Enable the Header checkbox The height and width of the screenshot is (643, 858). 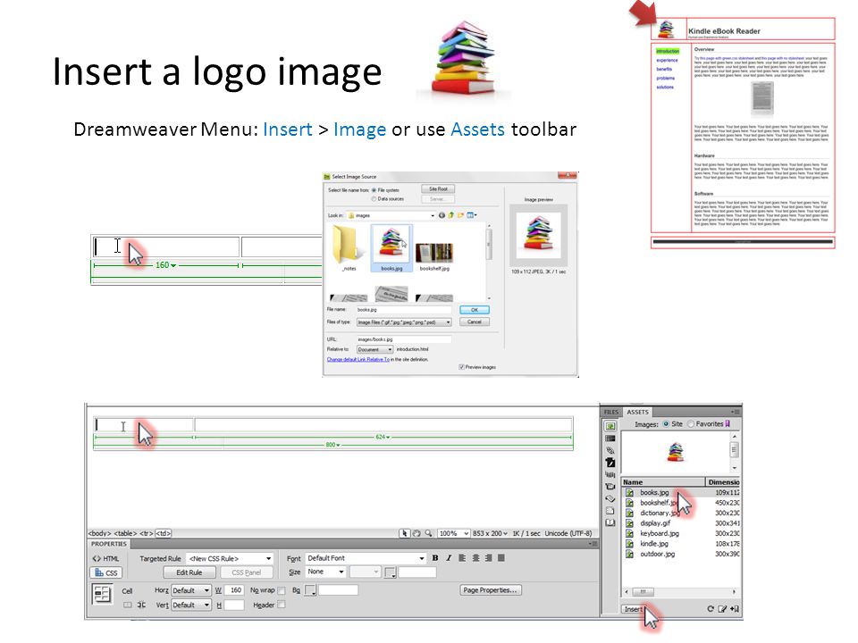point(282,605)
